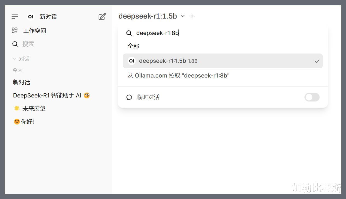Select the 全部 filter tab
Image resolution: width=346 pixels, height=199 pixels.
pyautogui.click(x=133, y=46)
